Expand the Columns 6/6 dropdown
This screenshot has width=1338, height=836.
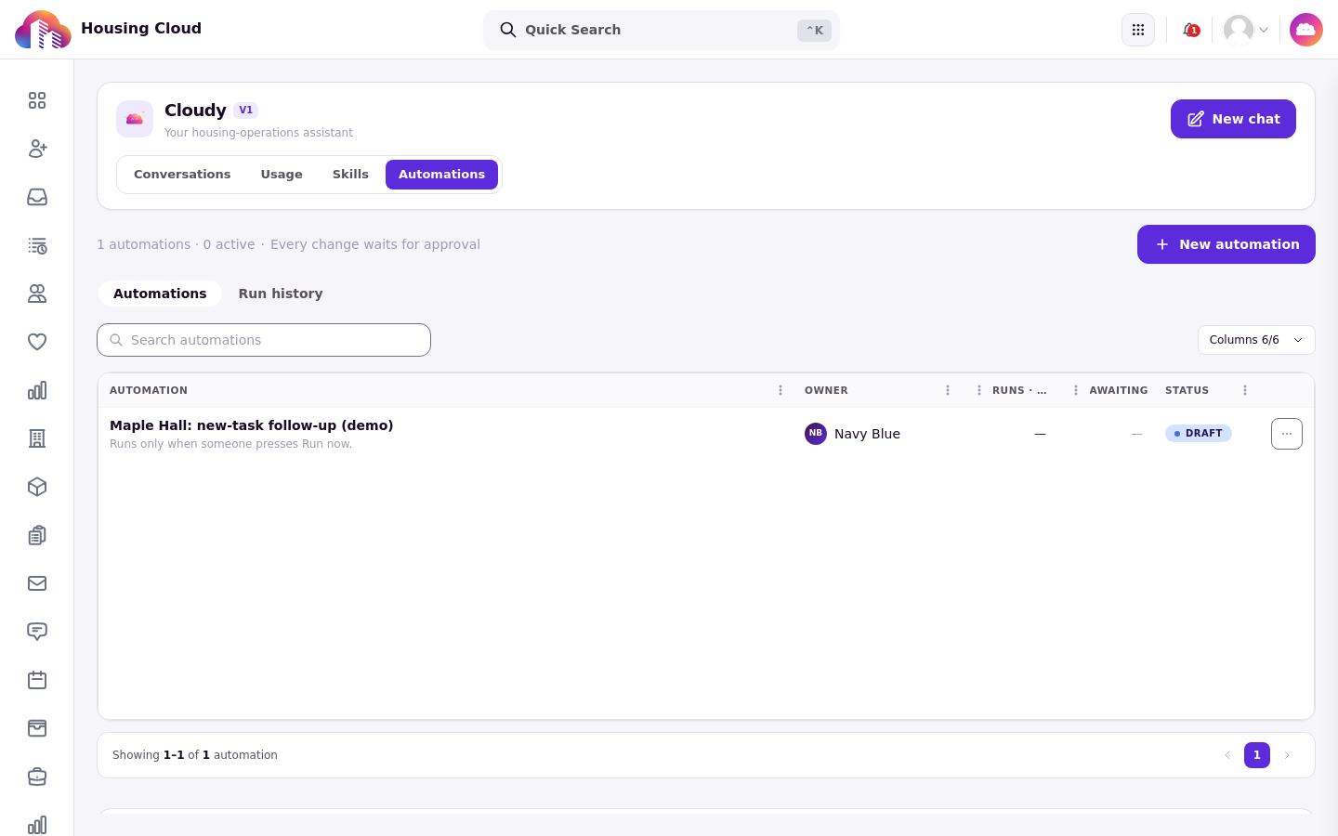(1256, 340)
